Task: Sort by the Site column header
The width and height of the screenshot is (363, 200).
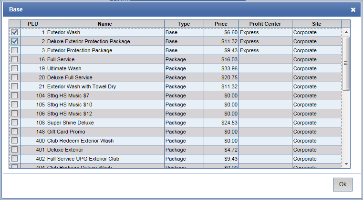Action: point(317,24)
